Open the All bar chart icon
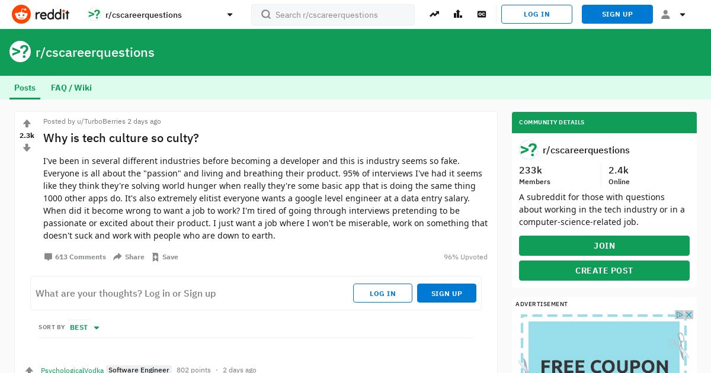Image resolution: width=711 pixels, height=373 pixels. coord(458,14)
